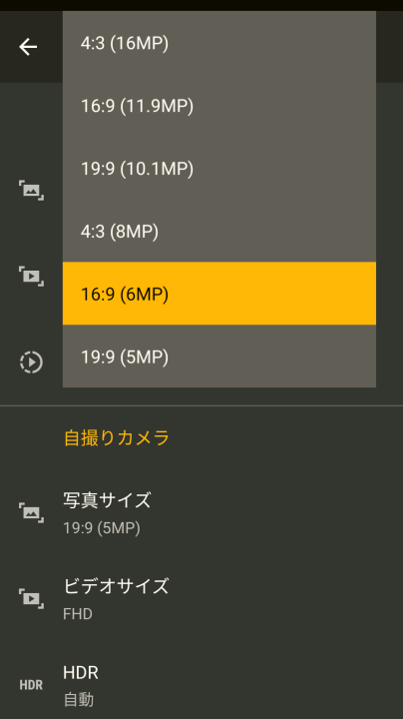403x719 pixels.
Task: Open the HDR setting row
Action: 201,683
